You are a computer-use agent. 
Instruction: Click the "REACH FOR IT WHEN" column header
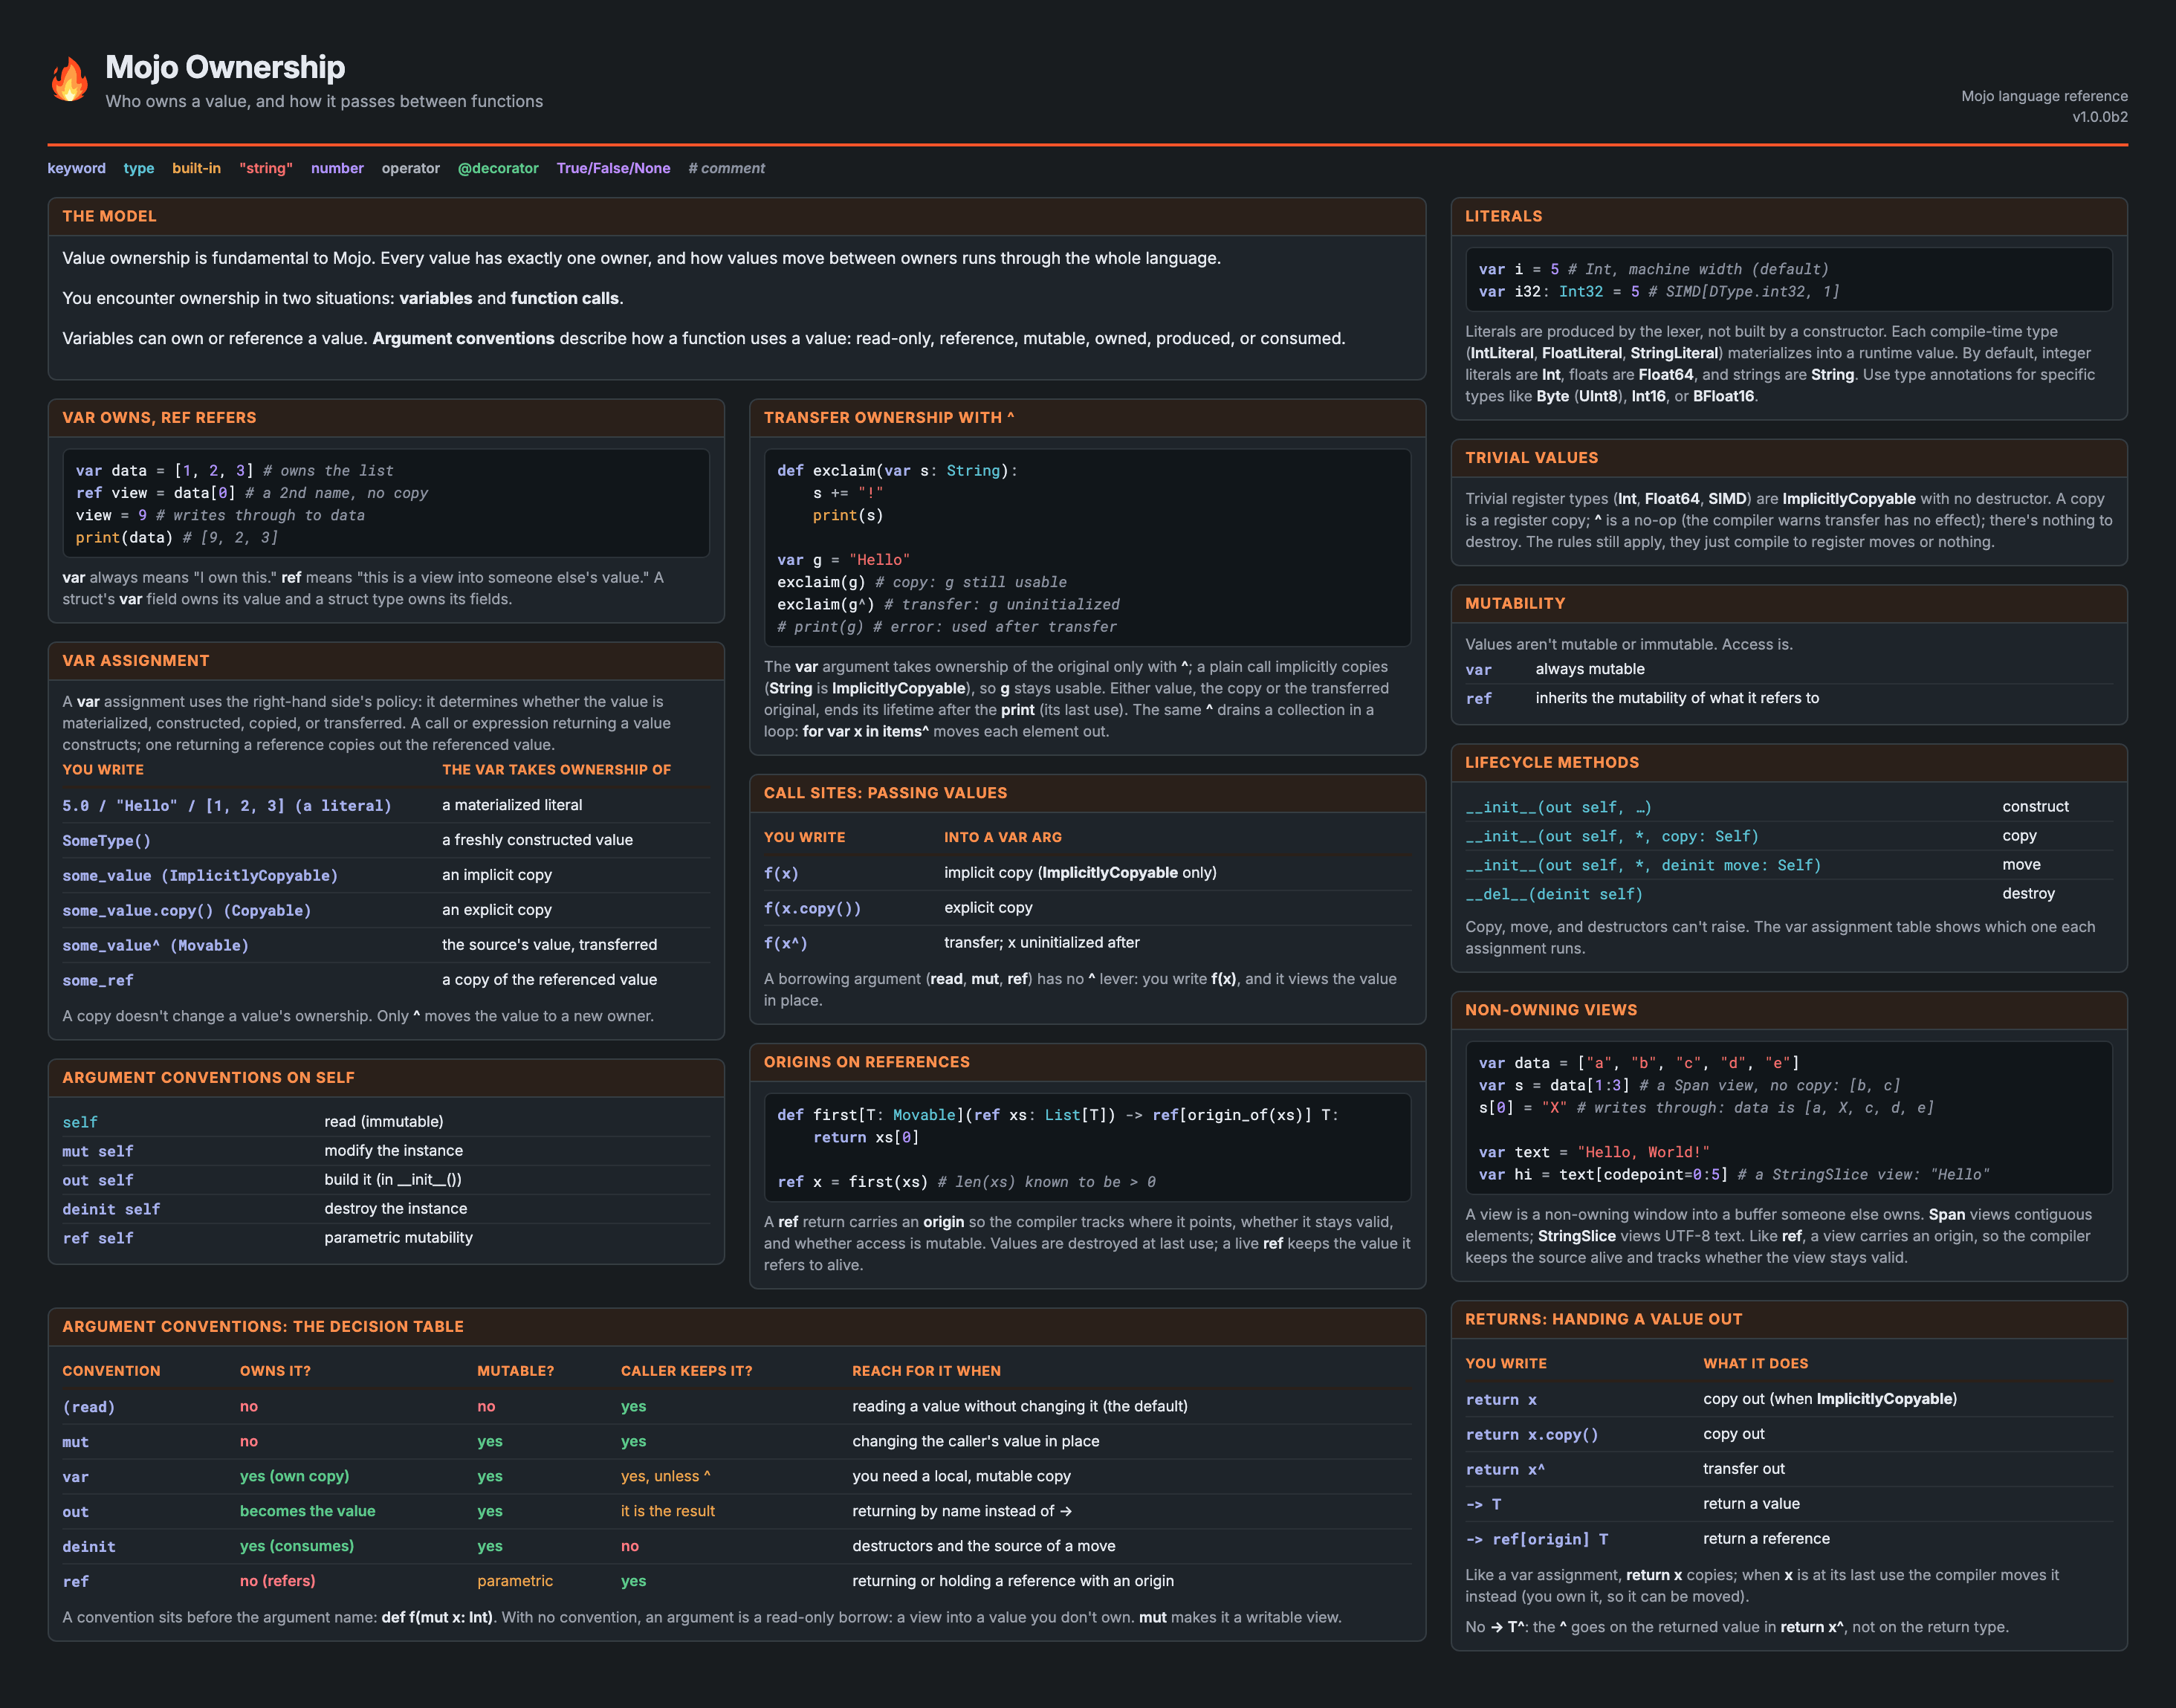coord(926,1371)
